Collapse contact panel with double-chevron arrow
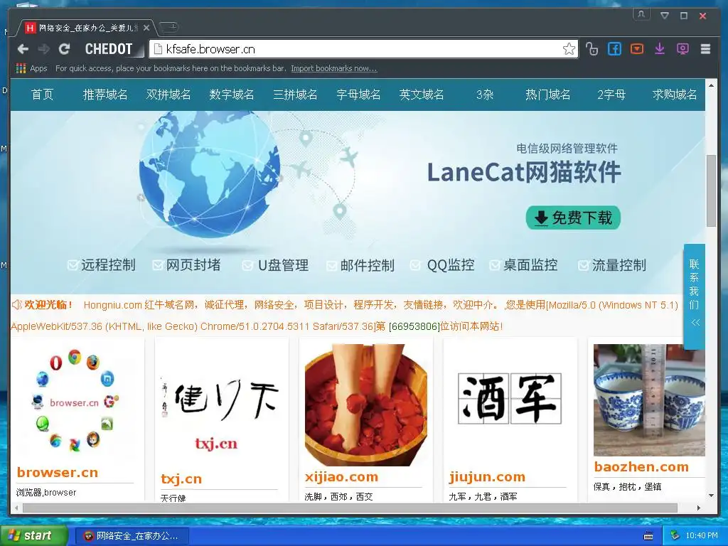The width and height of the screenshot is (728, 546). 695,323
